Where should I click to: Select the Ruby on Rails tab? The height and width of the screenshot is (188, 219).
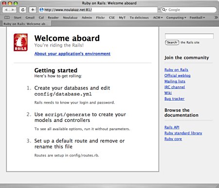click(x=26, y=24)
